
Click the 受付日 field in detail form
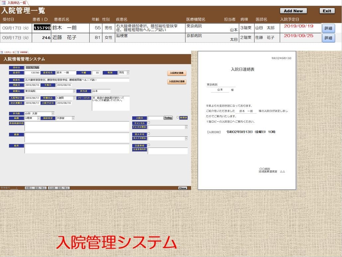(32, 68)
